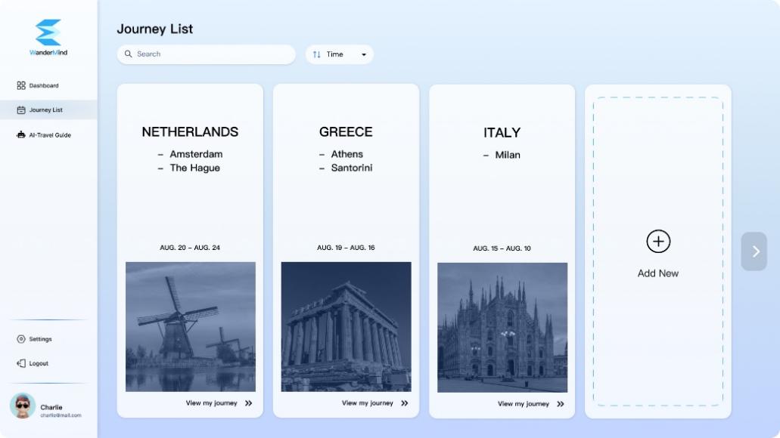Screen dimensions: 780x438
Task: Click the NETHERLANDS card title
Action: 190,131
